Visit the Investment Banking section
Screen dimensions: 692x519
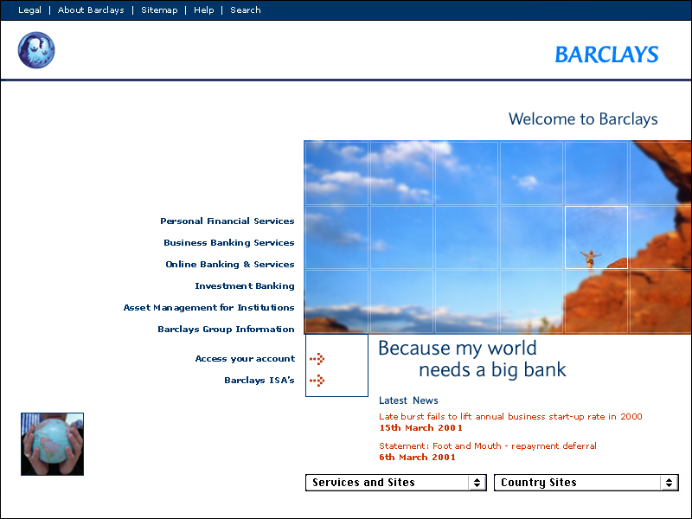point(245,286)
